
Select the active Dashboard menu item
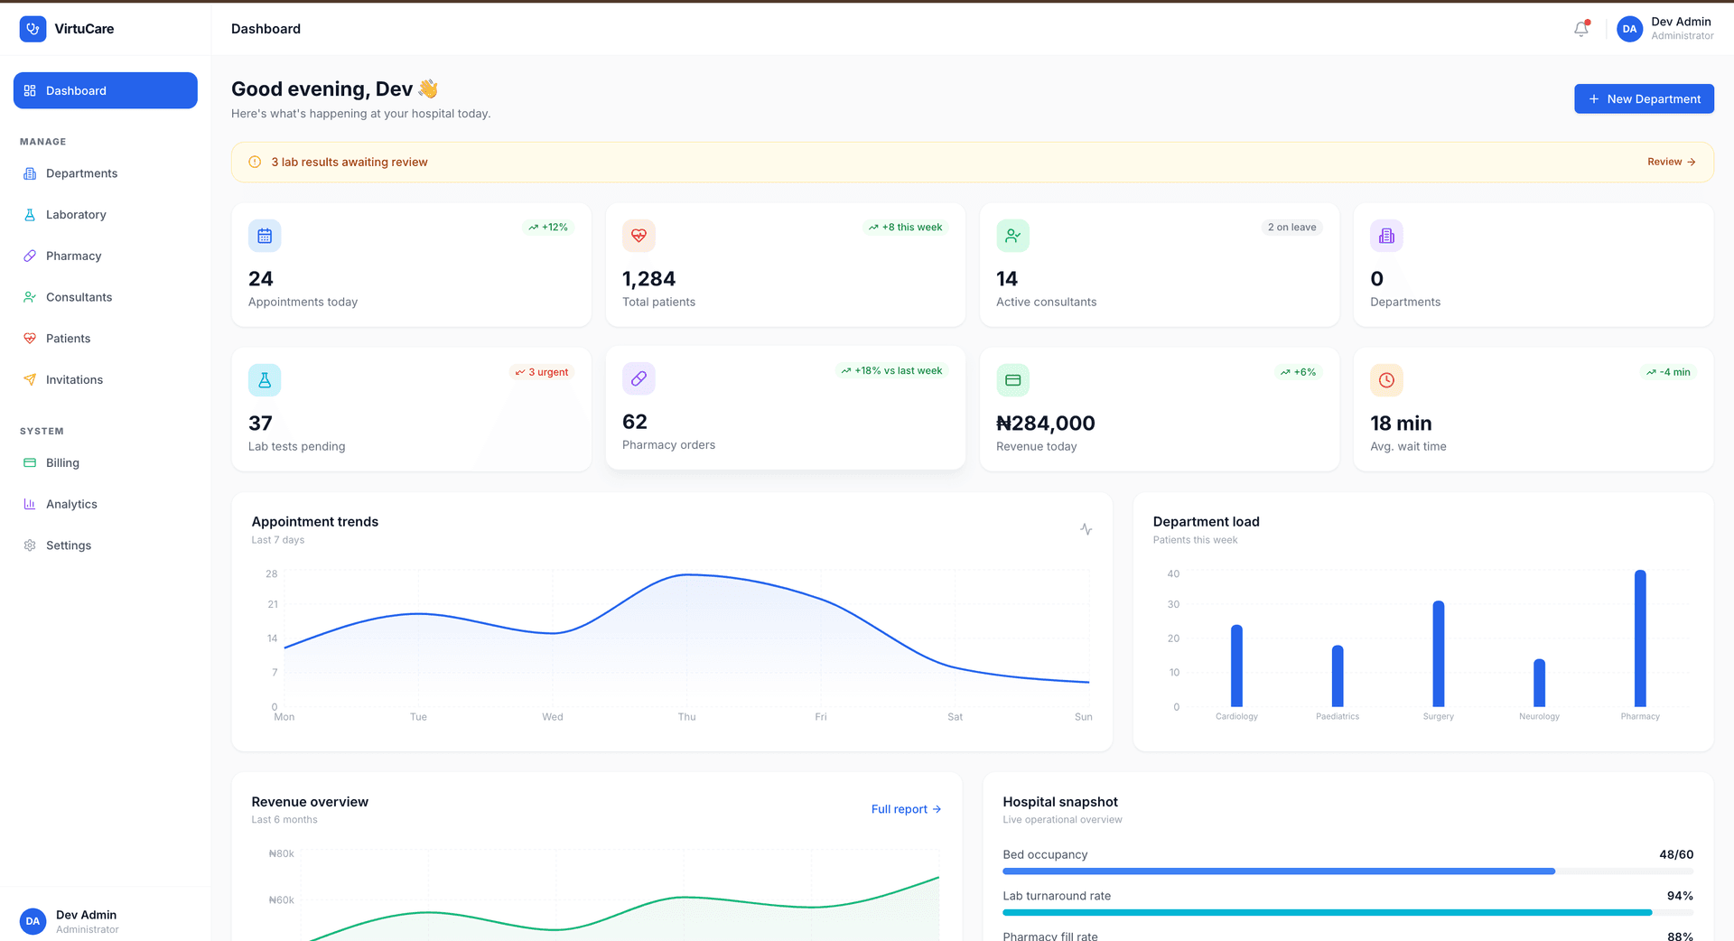click(105, 90)
